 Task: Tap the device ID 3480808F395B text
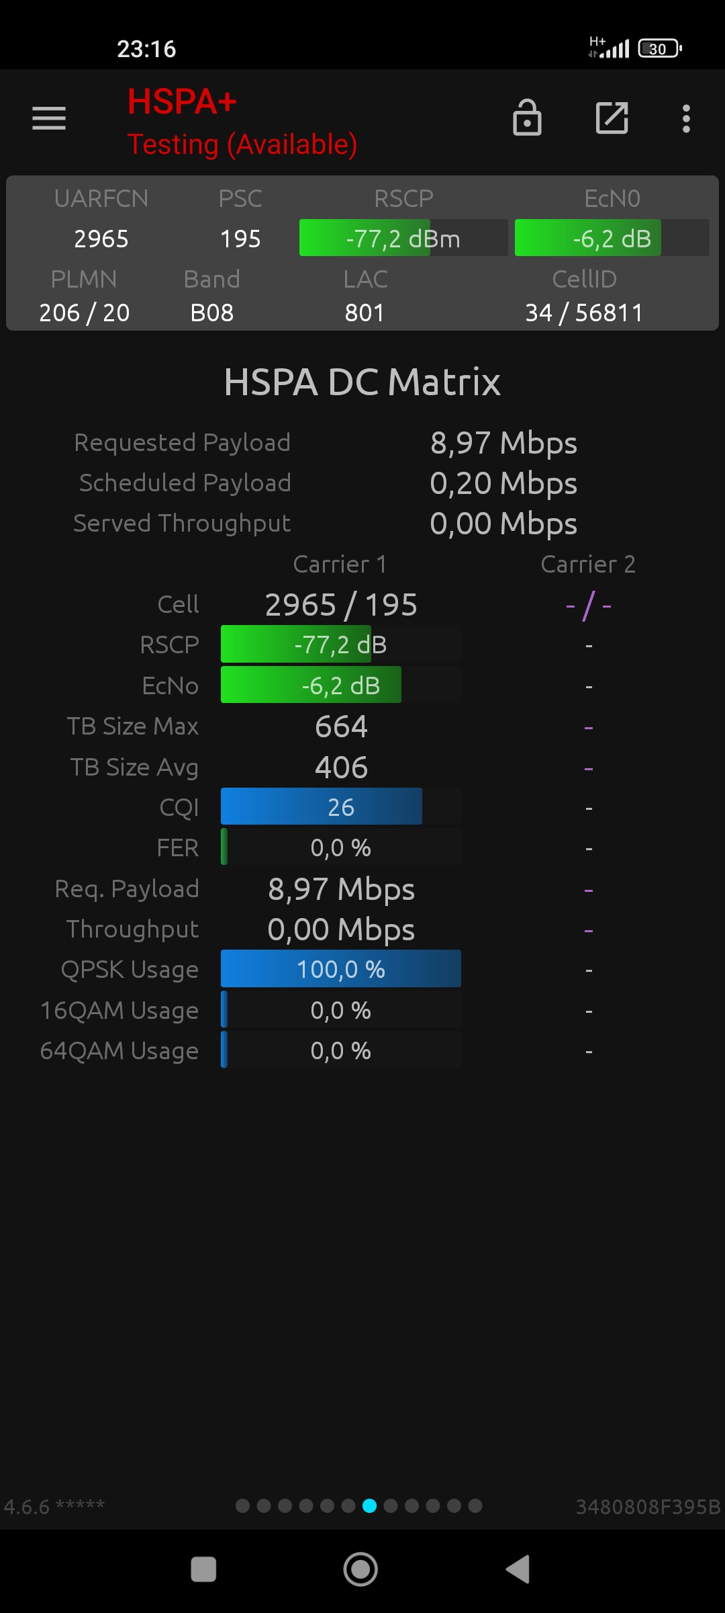(x=648, y=1507)
